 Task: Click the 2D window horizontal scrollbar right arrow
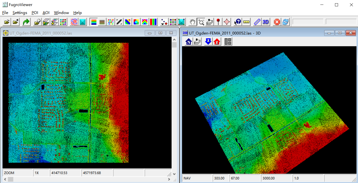169,179
